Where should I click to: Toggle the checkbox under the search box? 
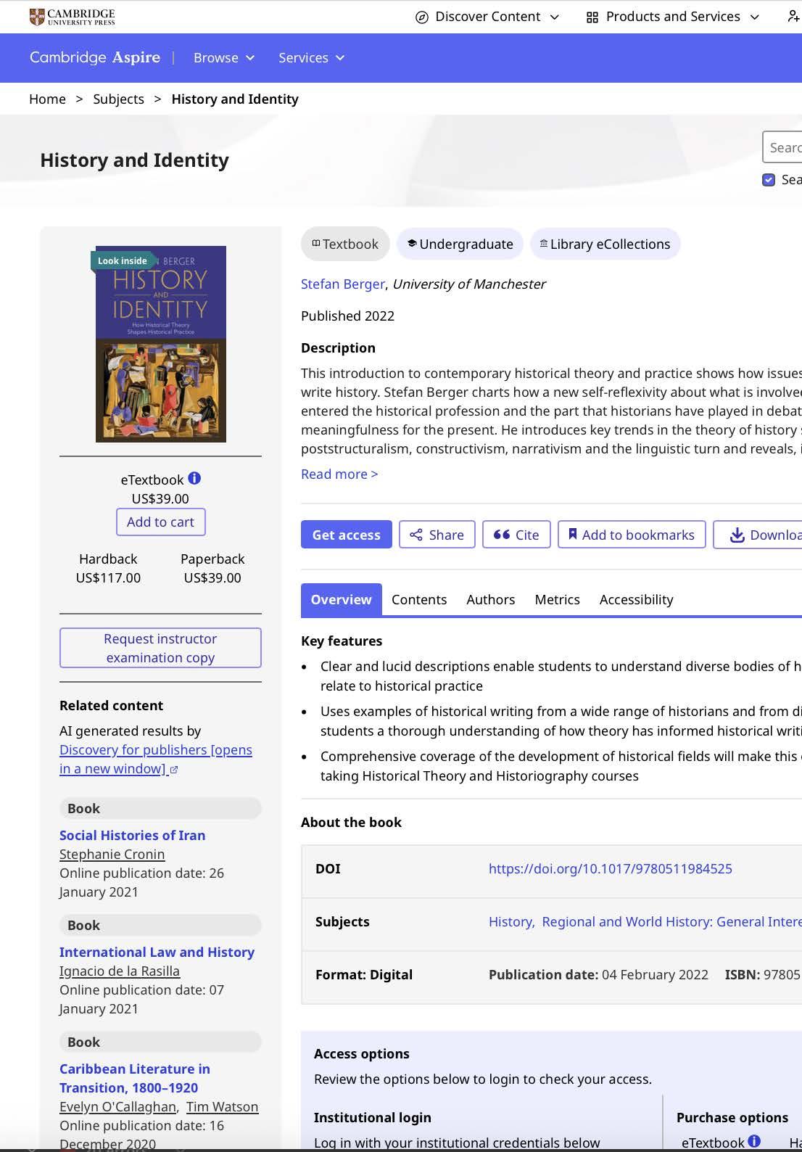pos(769,180)
